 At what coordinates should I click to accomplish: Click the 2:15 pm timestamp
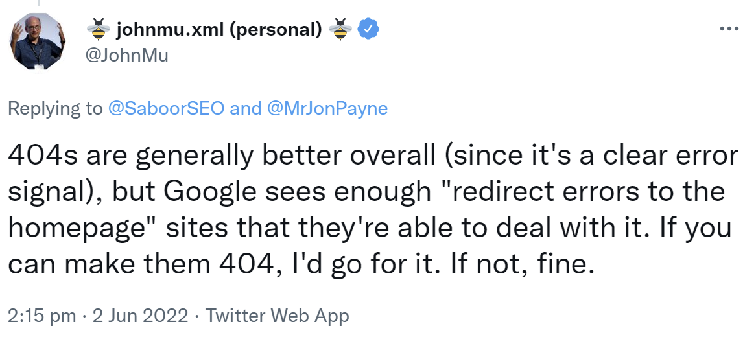(42, 316)
